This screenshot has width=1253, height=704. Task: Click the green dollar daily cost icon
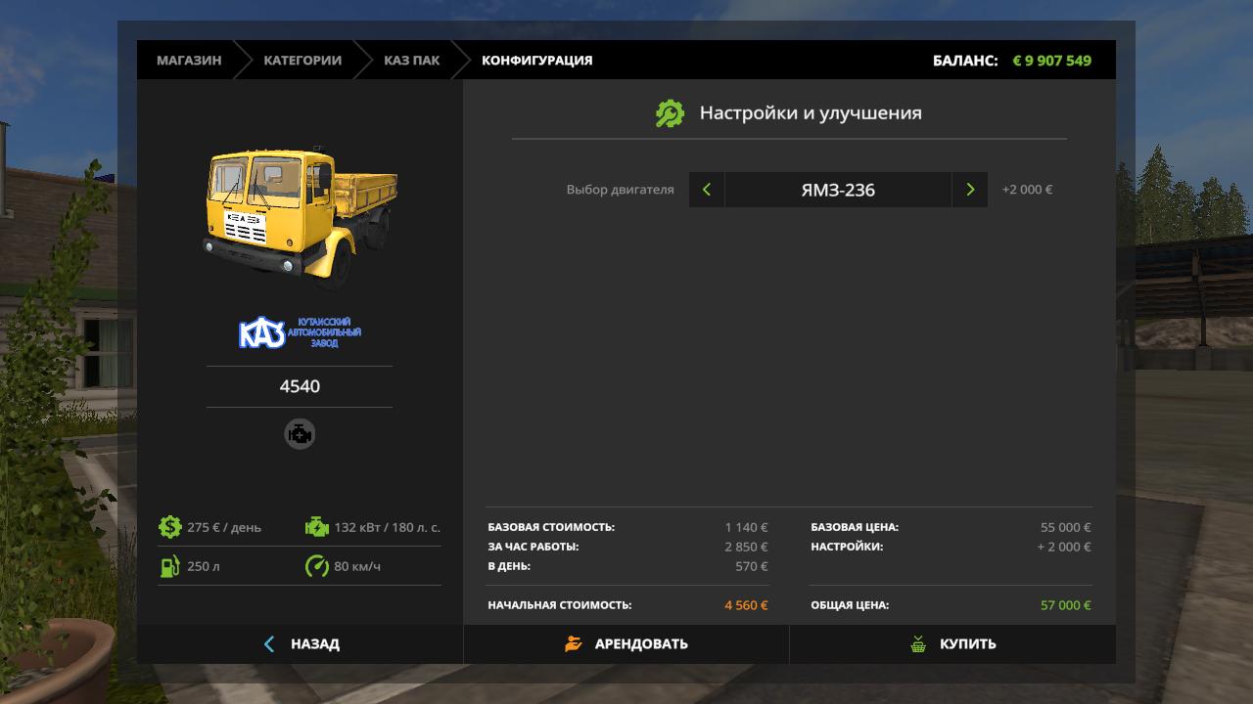170,527
